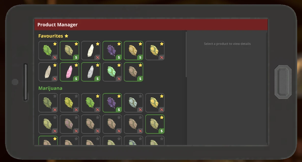
Task: Click the product list scrollbar
Action: coord(186,55)
